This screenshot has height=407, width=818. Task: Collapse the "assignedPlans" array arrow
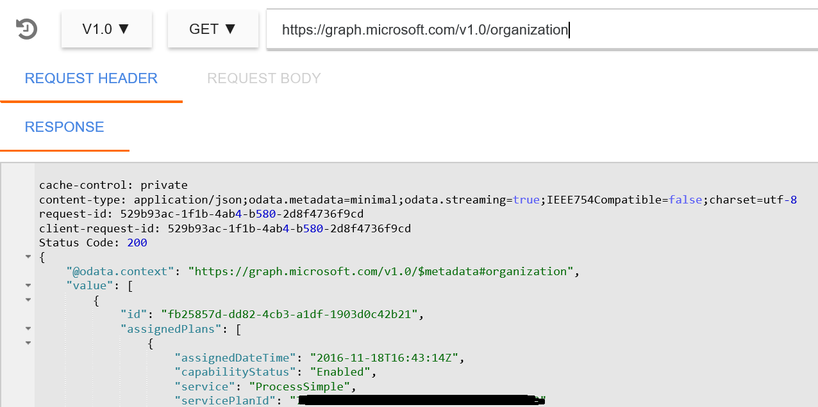28,329
